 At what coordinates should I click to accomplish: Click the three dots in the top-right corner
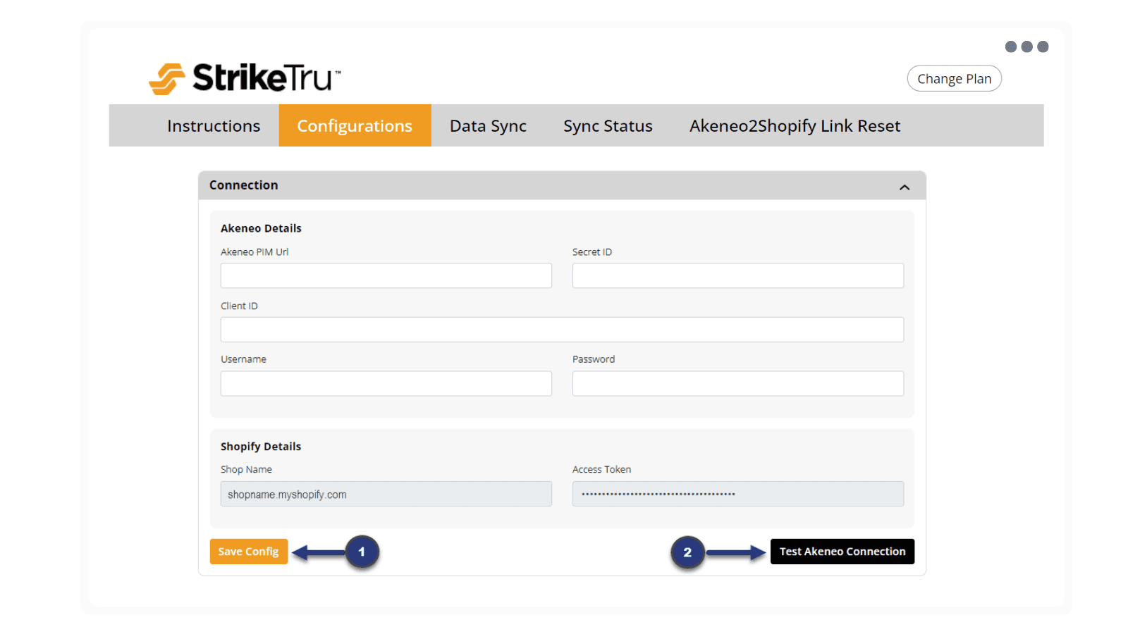1027,46
